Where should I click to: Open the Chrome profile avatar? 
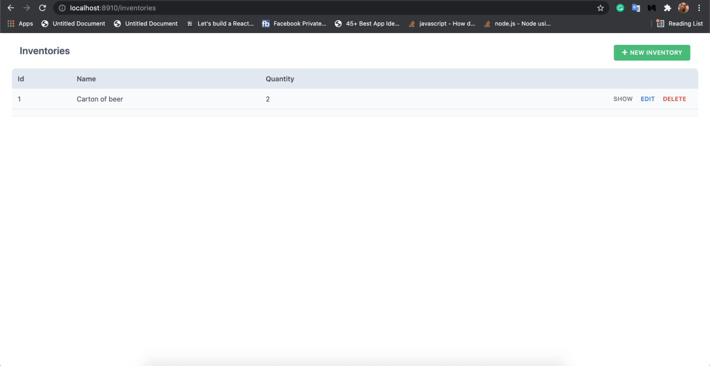click(x=683, y=8)
